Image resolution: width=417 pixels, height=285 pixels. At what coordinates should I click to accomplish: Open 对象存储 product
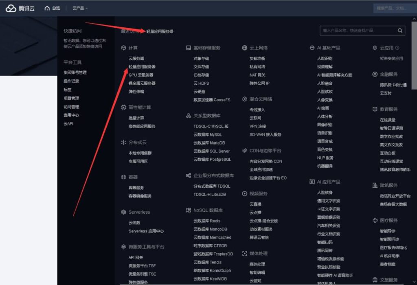pos(201,59)
